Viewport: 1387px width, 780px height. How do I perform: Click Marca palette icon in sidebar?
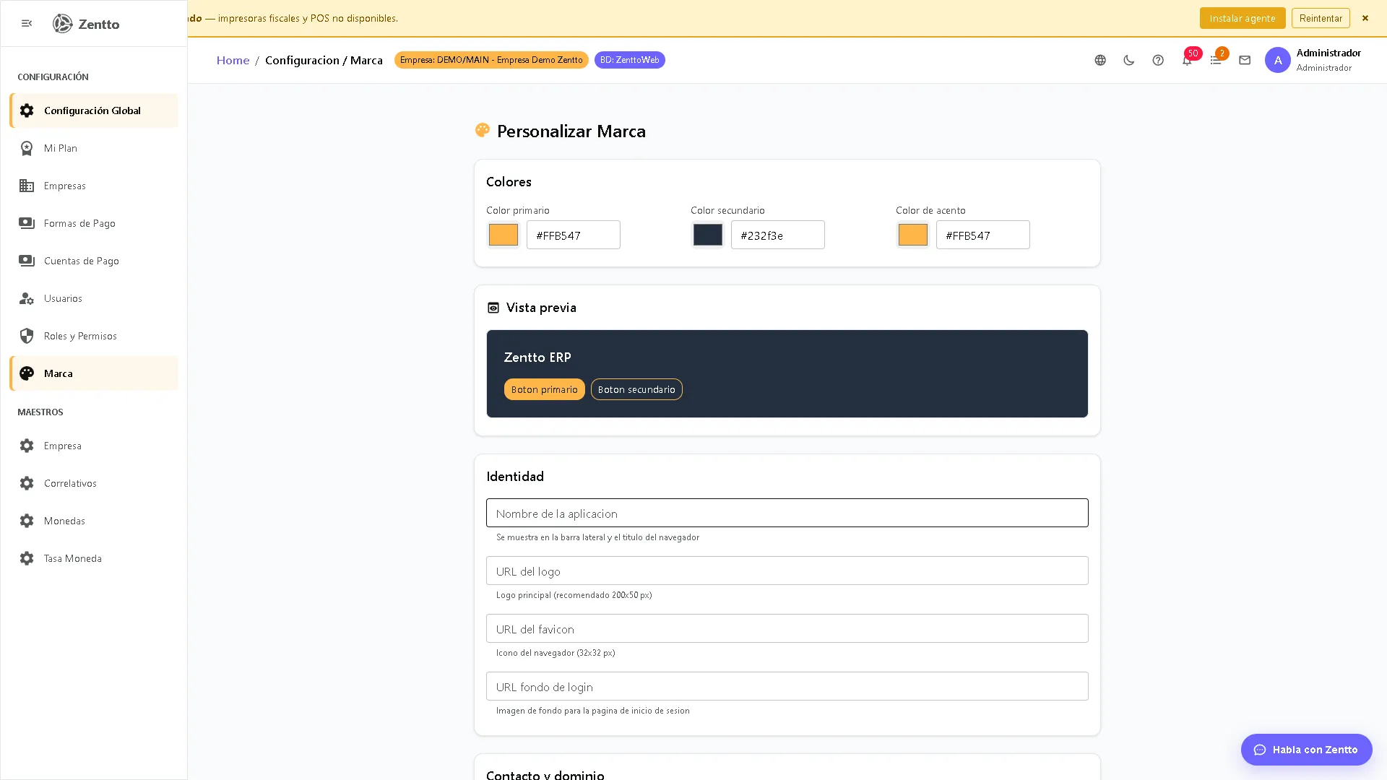27,373
